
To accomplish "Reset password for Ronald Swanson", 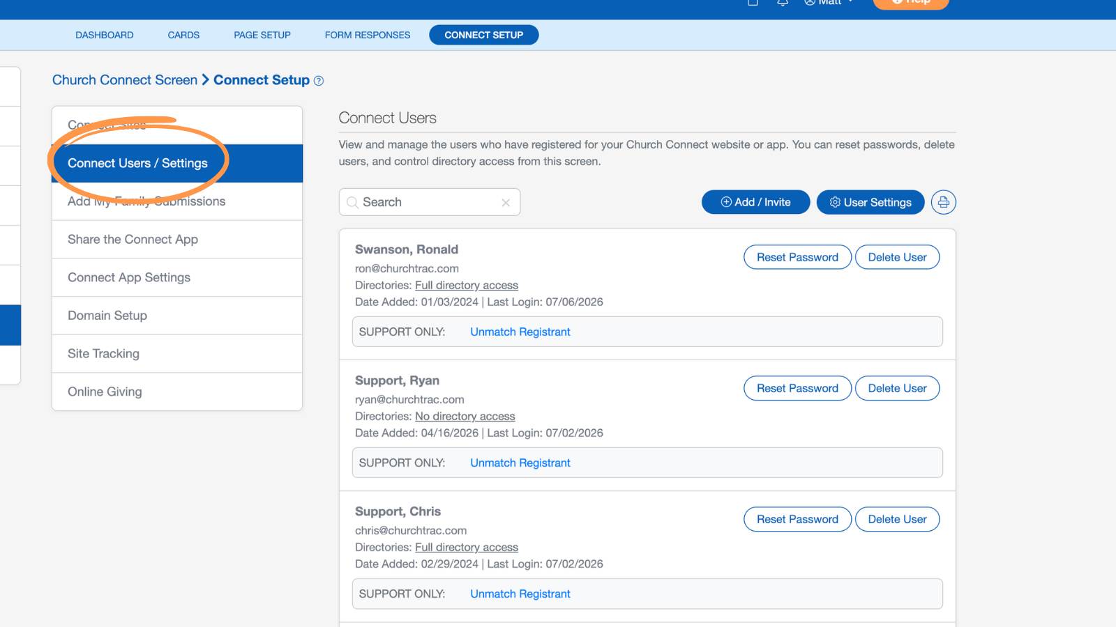I will pyautogui.click(x=797, y=257).
